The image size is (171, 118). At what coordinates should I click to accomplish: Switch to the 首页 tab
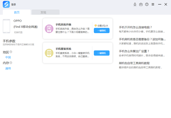coord(17,12)
